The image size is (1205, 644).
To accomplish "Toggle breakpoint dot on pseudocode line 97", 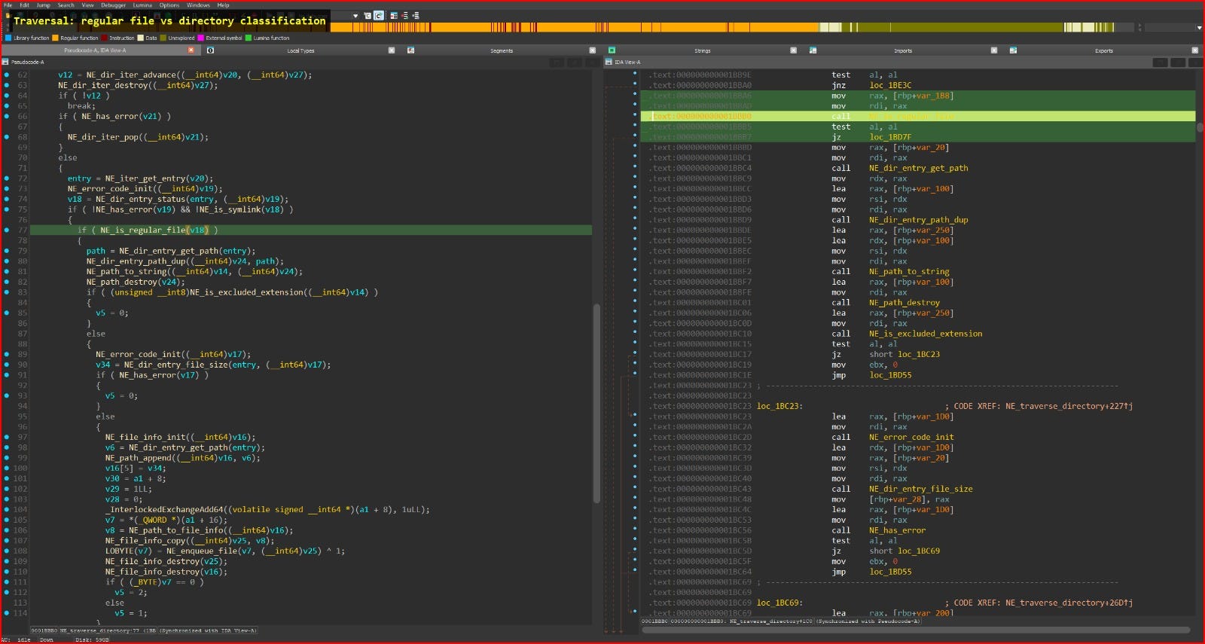I will coord(7,437).
